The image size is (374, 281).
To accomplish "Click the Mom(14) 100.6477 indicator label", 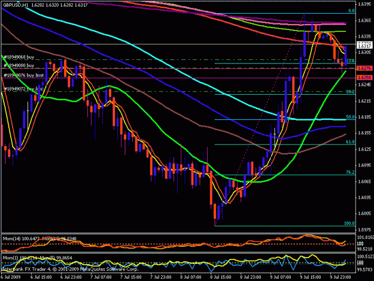I will (x=21, y=238).
